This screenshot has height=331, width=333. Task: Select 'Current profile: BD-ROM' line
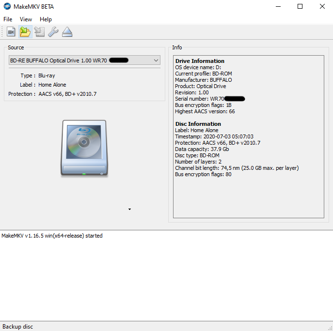[x=204, y=74]
